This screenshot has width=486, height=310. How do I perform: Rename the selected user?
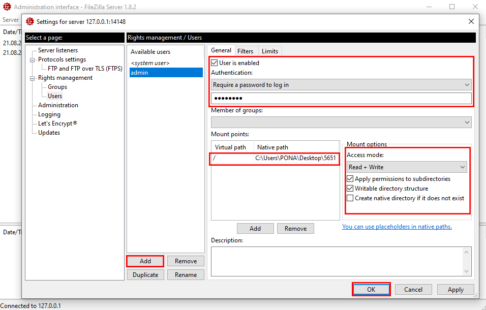[x=186, y=275]
